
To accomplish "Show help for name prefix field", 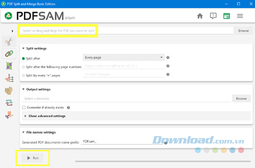I will [166, 143].
